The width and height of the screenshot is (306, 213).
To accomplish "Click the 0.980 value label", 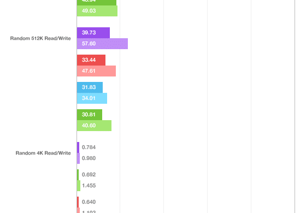I will pyautogui.click(x=89, y=158).
